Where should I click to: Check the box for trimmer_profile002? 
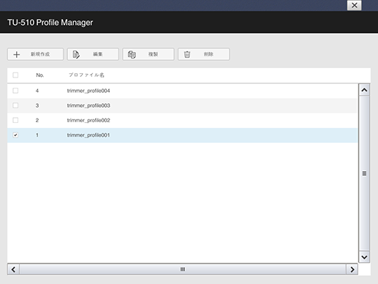point(15,120)
